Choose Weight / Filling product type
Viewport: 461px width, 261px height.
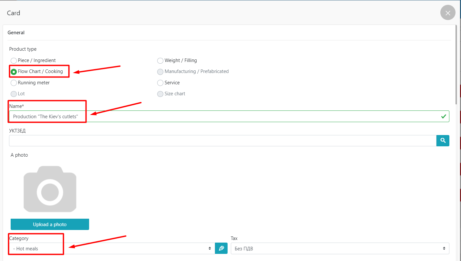(160, 61)
